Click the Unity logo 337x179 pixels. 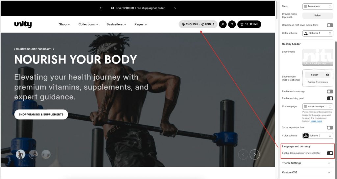tap(23, 24)
